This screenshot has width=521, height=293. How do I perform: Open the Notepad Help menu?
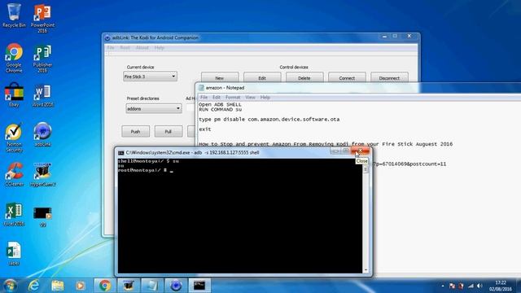coord(265,98)
